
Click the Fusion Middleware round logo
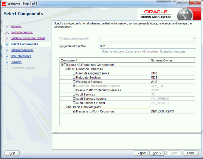[185, 14]
